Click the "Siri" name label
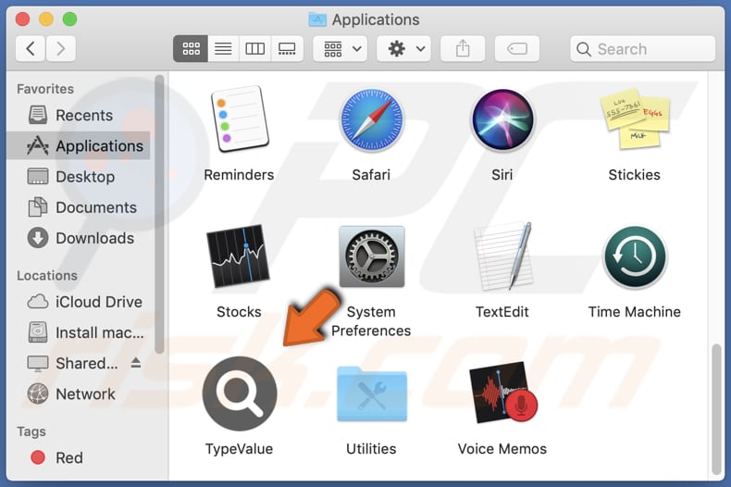Image resolution: width=731 pixels, height=487 pixels. click(x=502, y=175)
